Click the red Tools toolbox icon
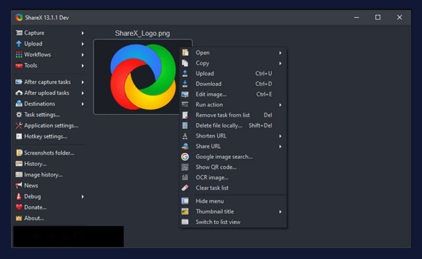 [19, 66]
